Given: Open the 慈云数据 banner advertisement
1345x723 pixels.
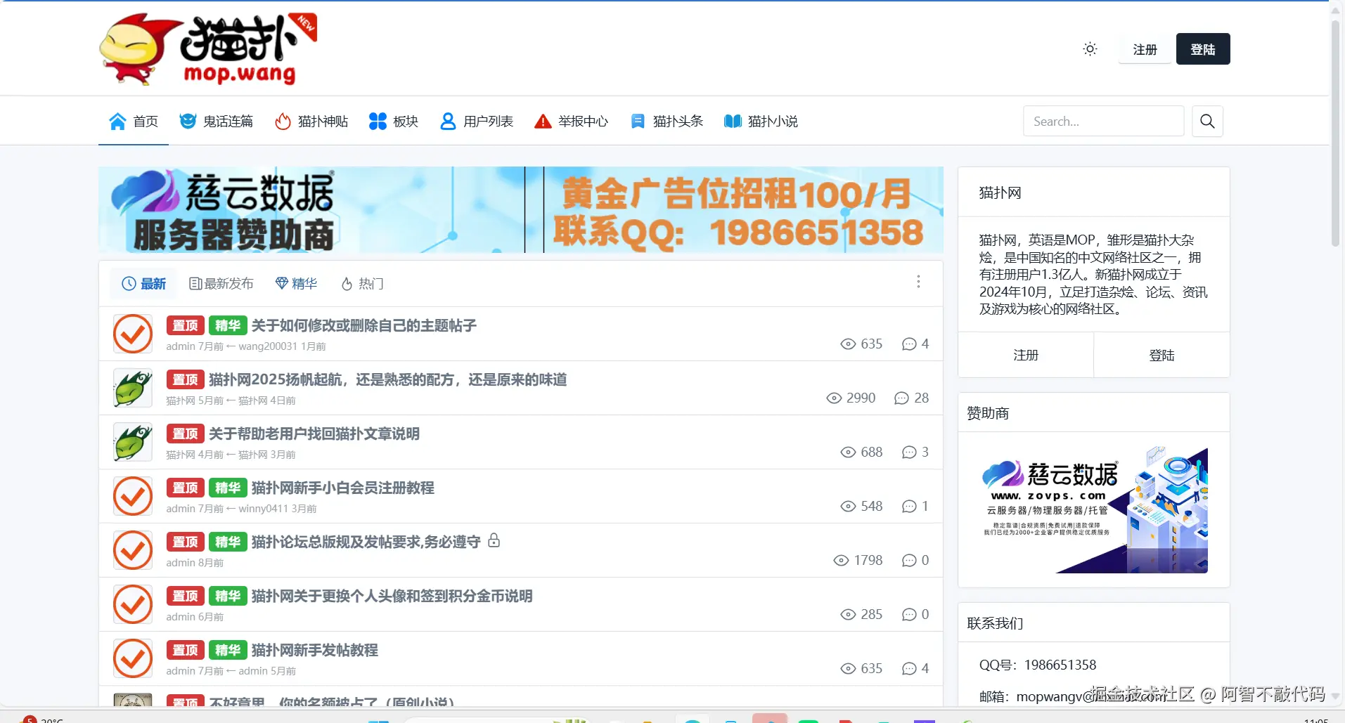Looking at the screenshot, I should click(x=521, y=209).
